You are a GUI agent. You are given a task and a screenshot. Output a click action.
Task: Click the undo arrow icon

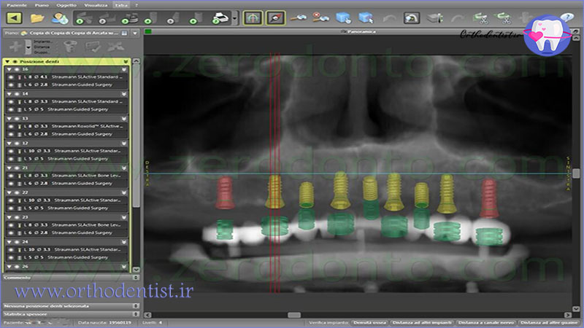click(389, 17)
